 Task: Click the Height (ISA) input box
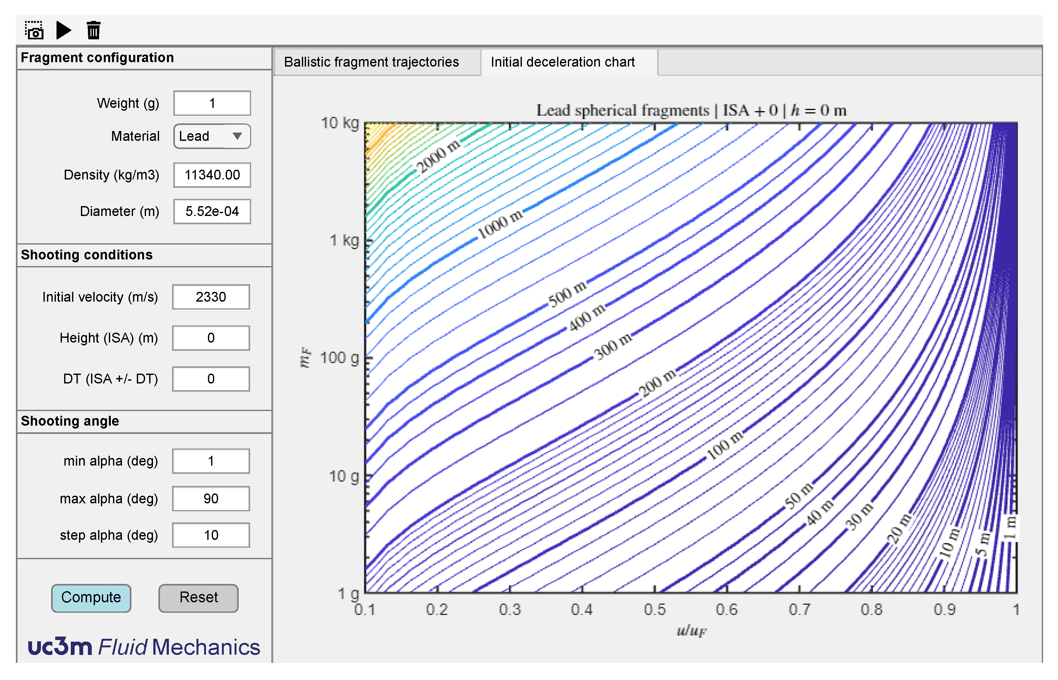click(211, 338)
